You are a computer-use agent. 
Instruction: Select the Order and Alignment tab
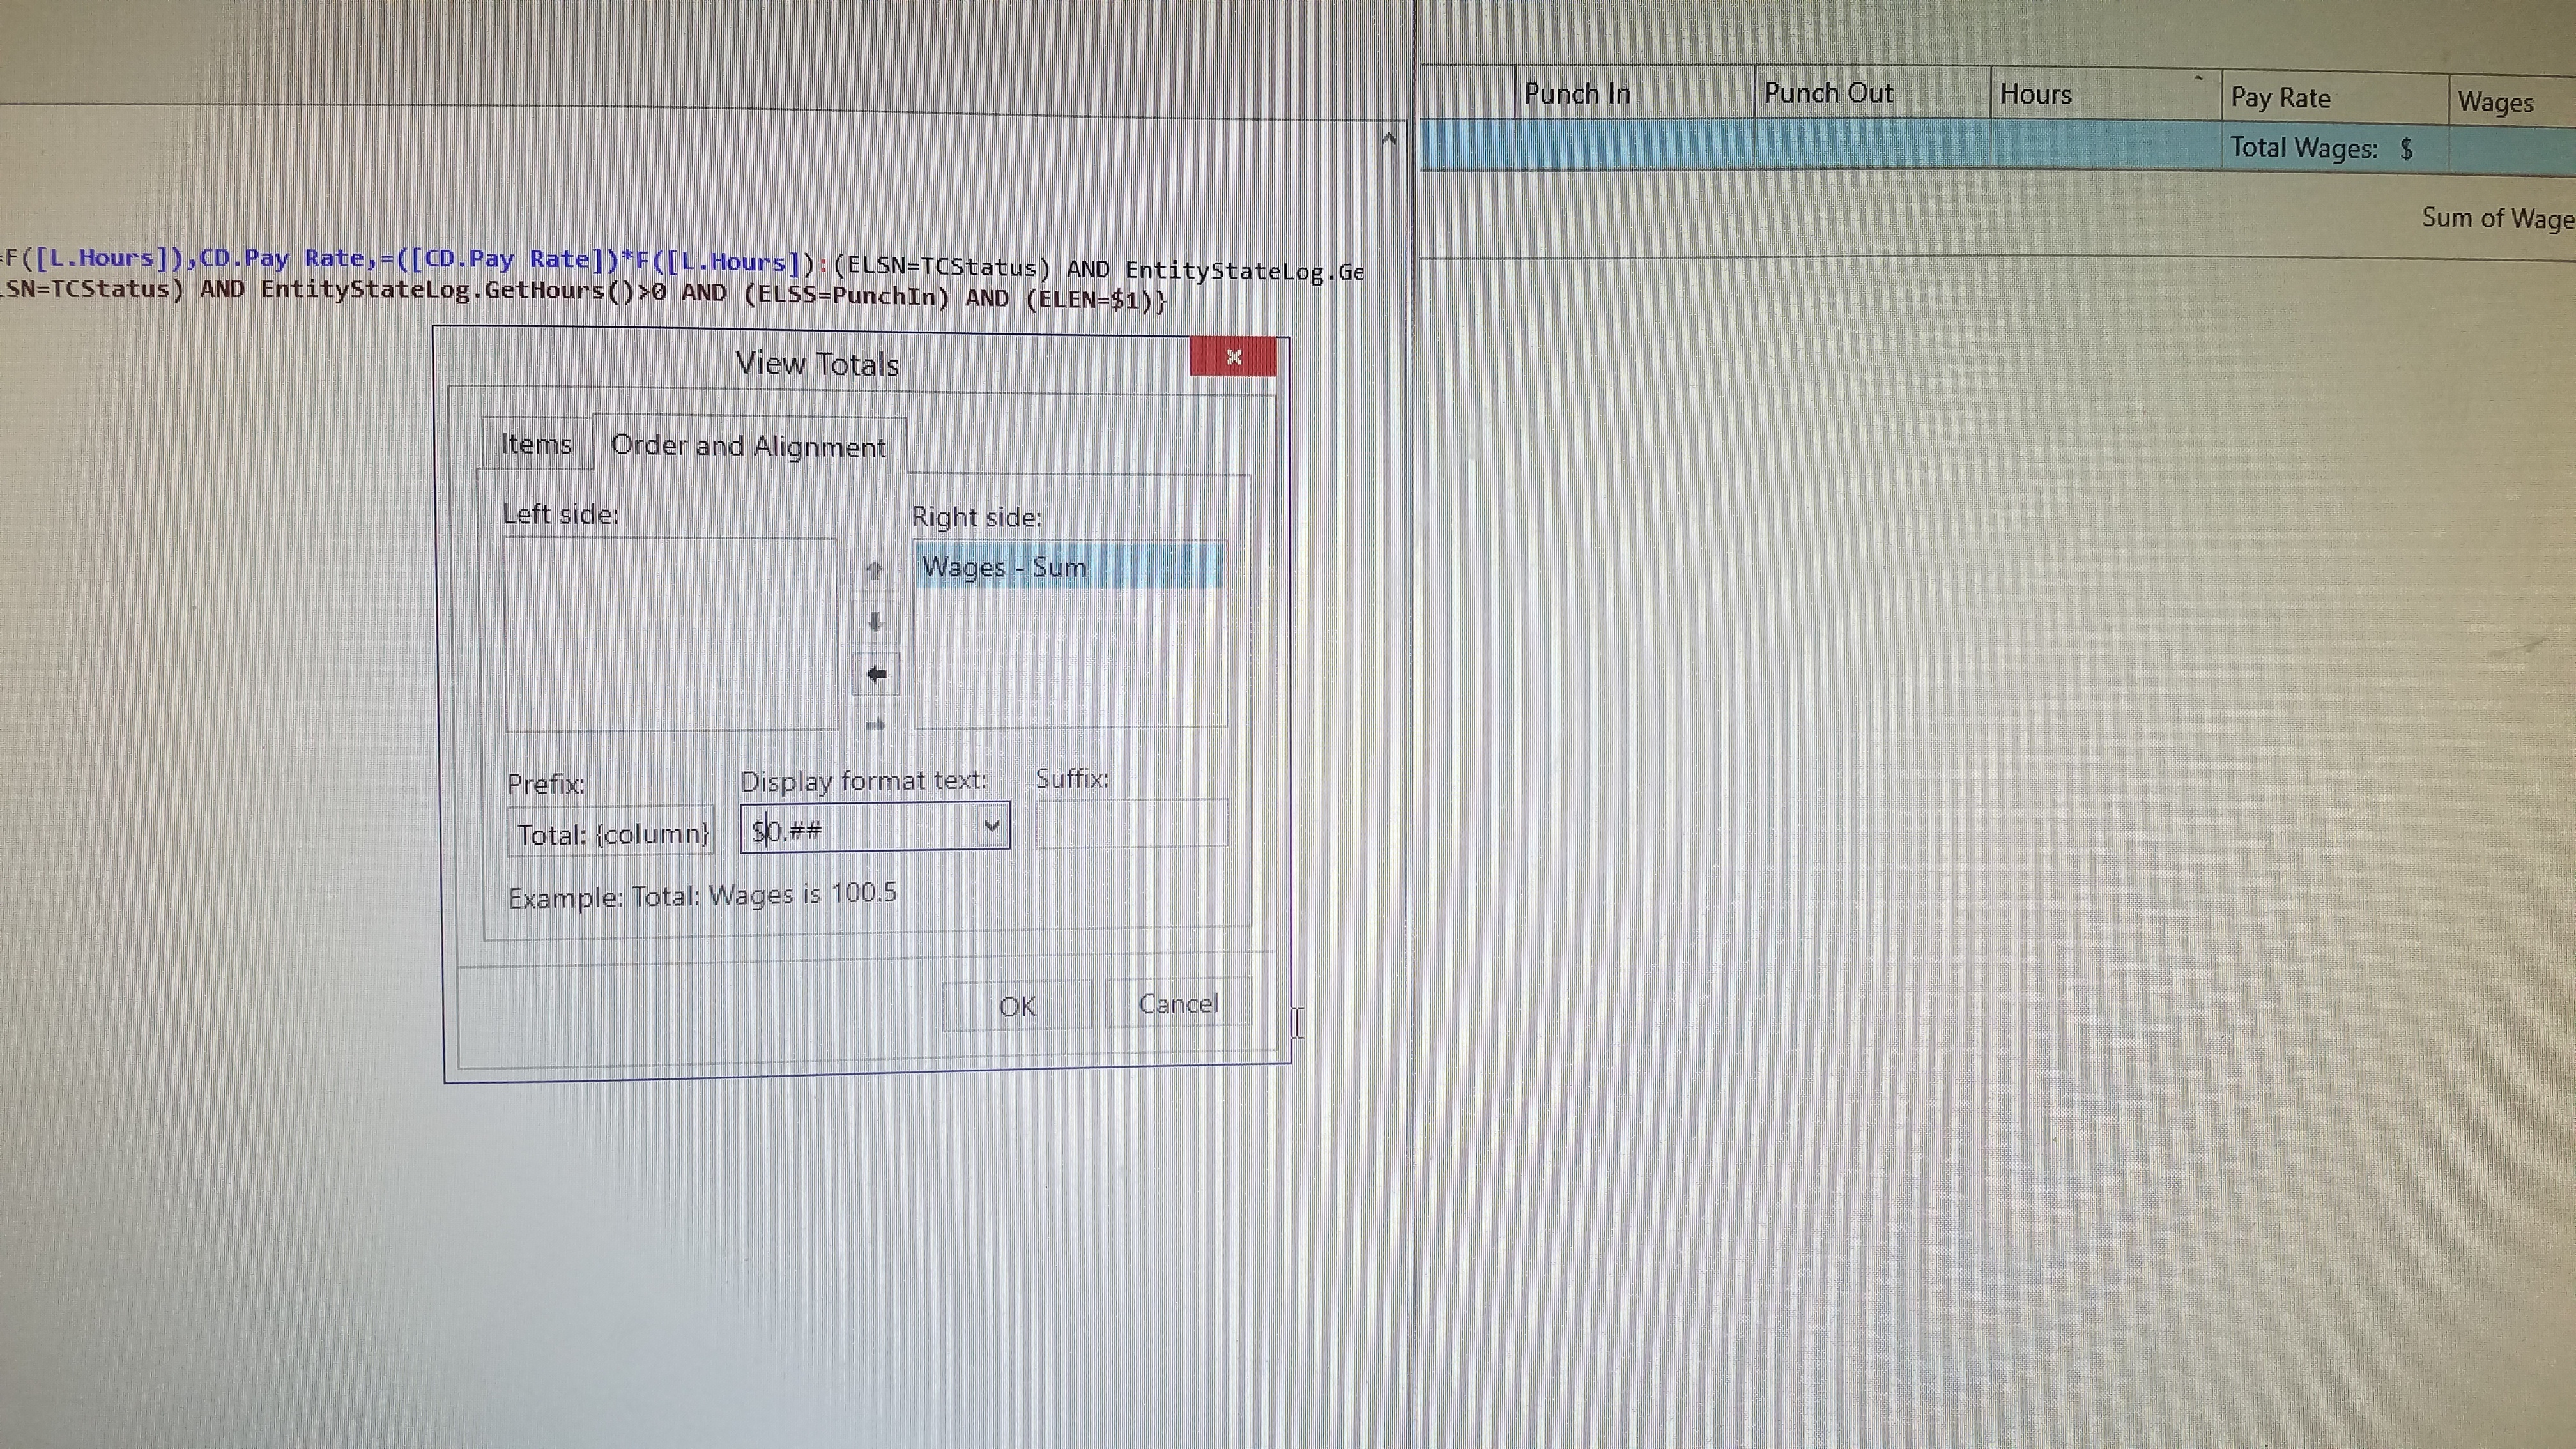tap(749, 446)
